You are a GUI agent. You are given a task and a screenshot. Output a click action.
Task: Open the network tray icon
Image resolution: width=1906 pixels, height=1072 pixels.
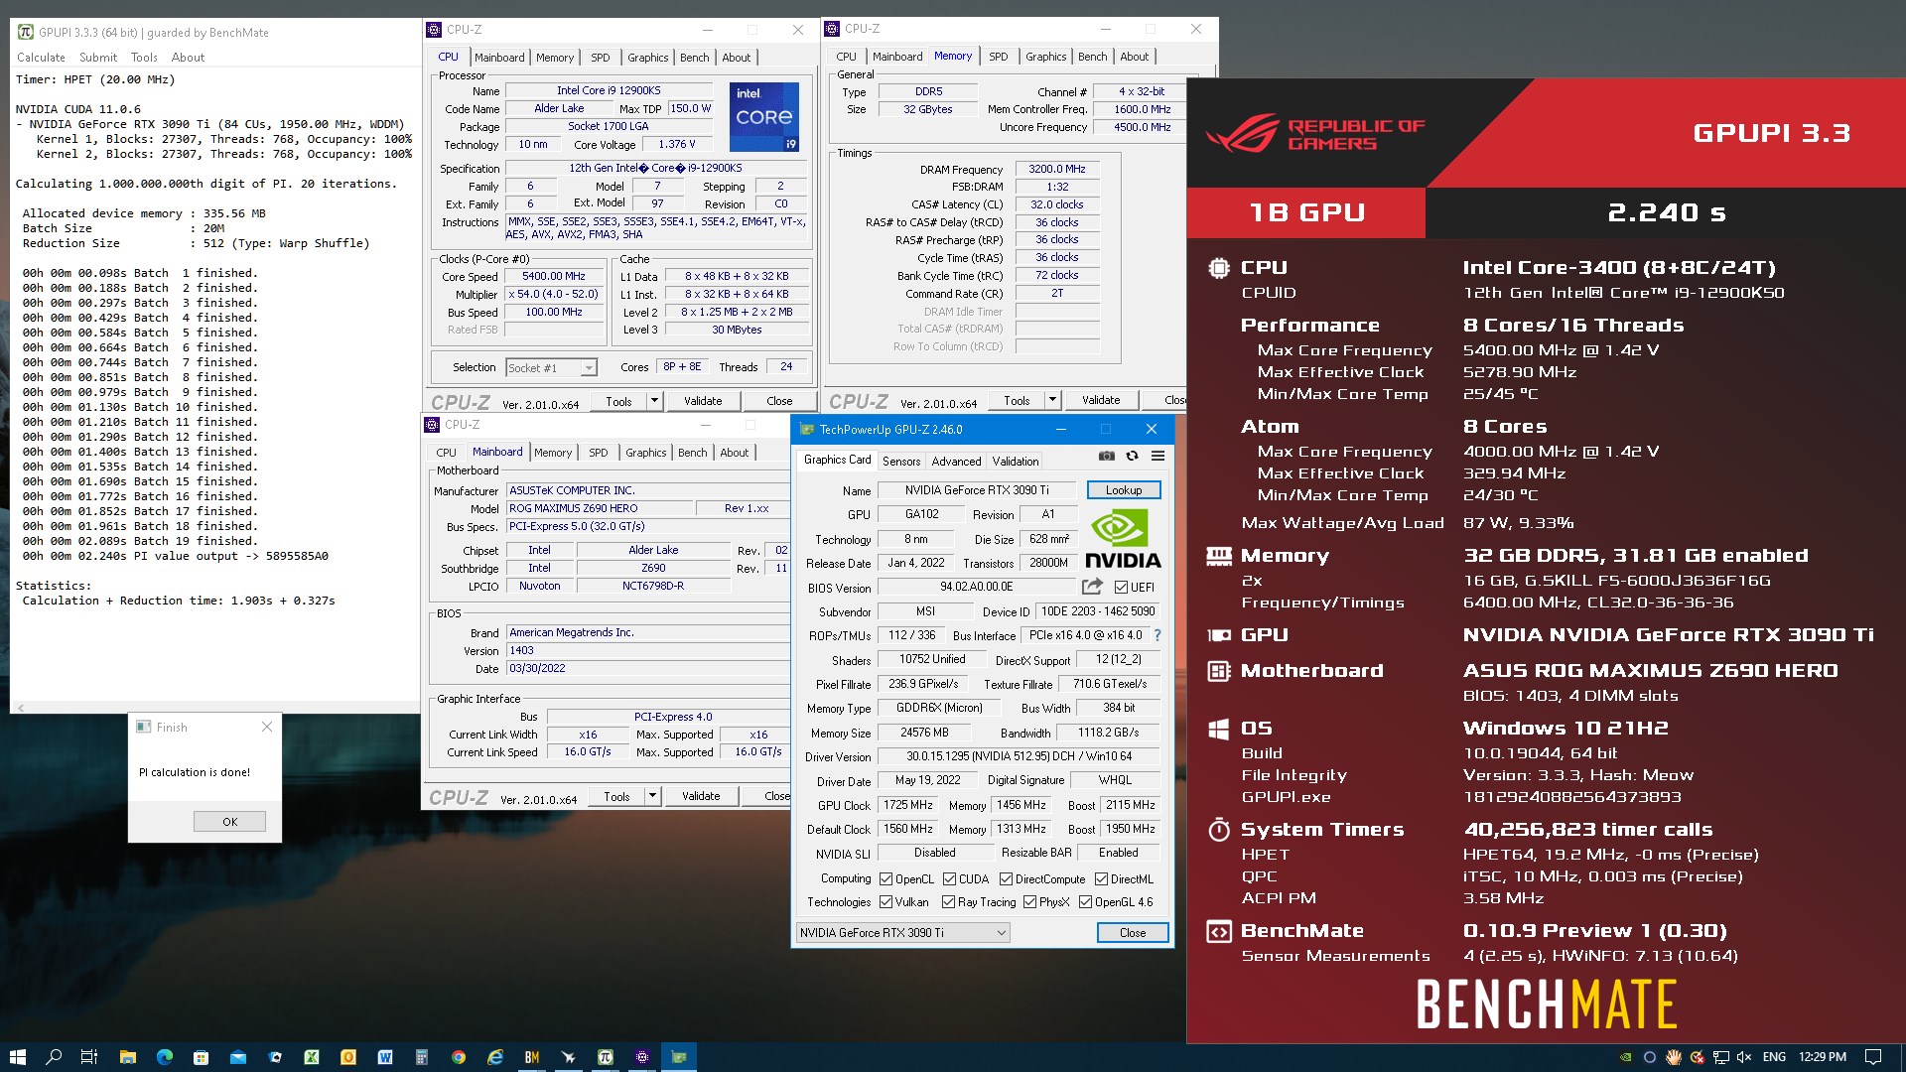pos(1720,1057)
